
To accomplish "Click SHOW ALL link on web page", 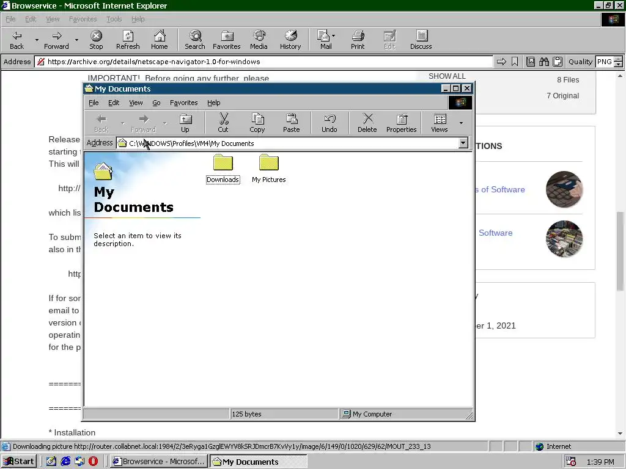I will [x=447, y=76].
